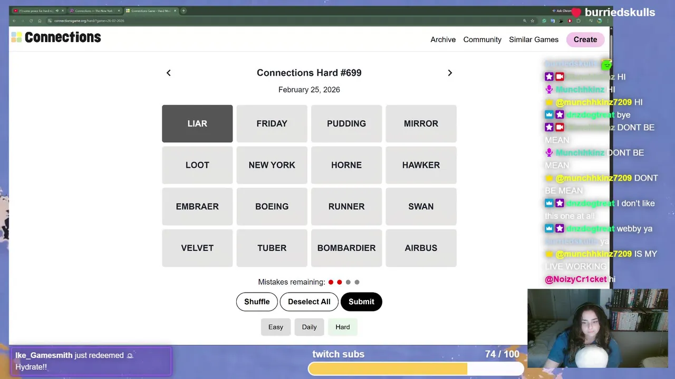This screenshot has height=379, width=675.
Task: Click the Chrome profile avatar icon
Action: point(600,21)
